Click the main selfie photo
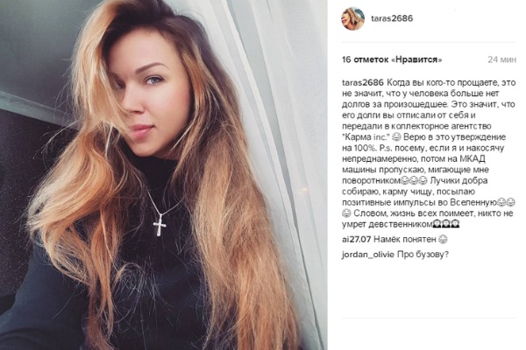 click(164, 175)
